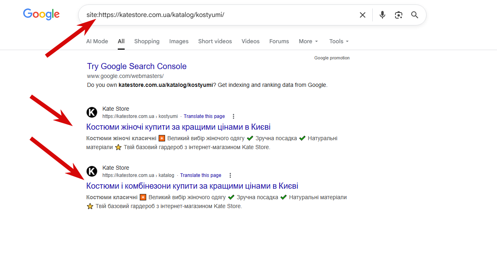Open Try Google Search Console link

pos(137,66)
